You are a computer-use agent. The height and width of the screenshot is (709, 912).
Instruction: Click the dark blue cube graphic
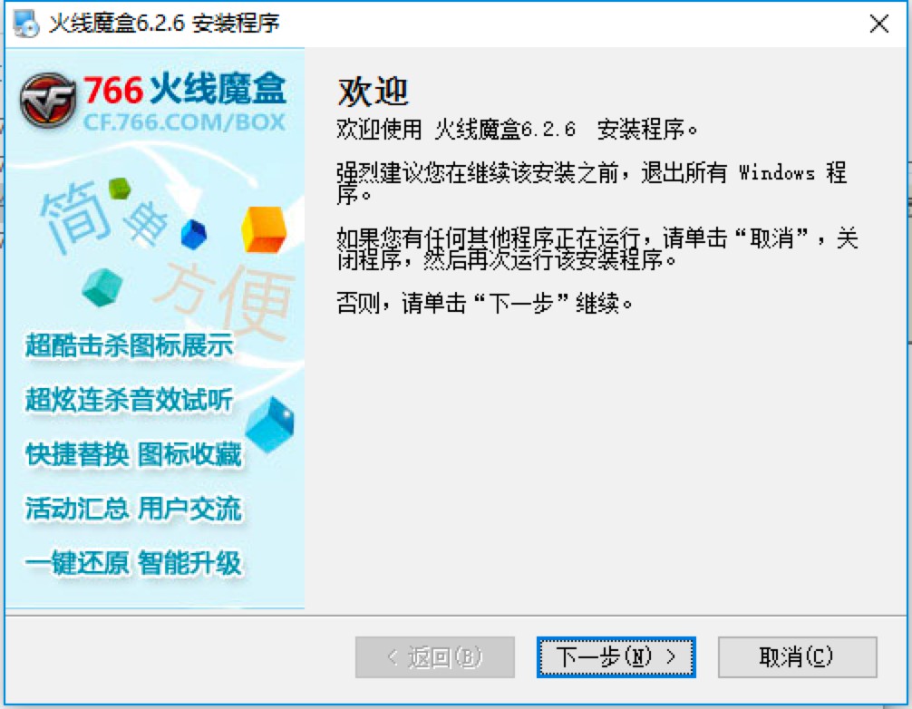pos(194,235)
